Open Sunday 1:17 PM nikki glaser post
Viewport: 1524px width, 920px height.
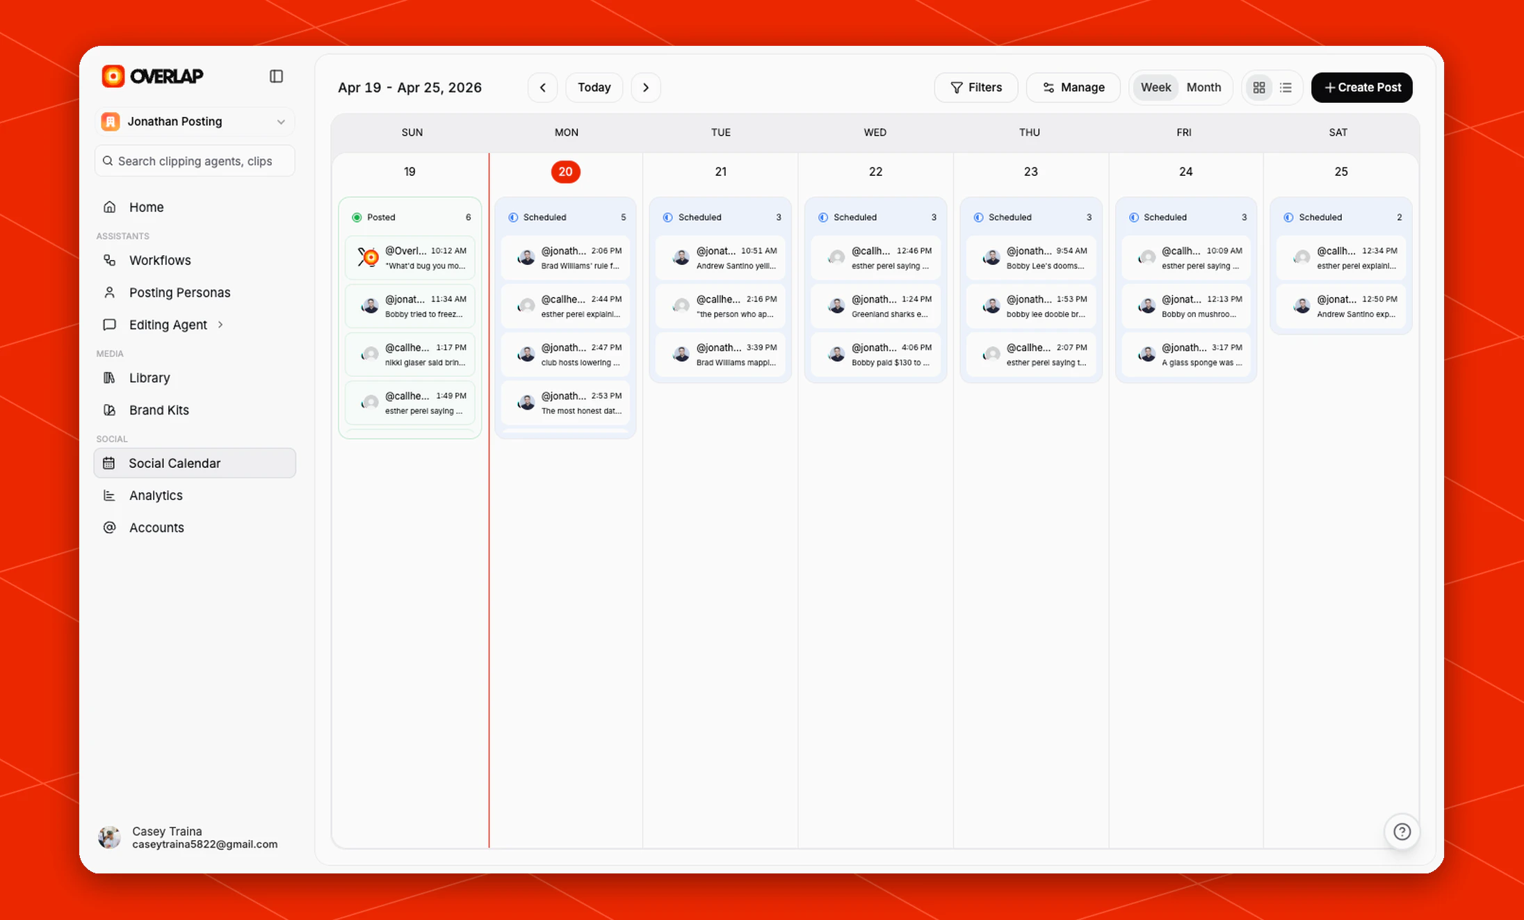(x=410, y=355)
